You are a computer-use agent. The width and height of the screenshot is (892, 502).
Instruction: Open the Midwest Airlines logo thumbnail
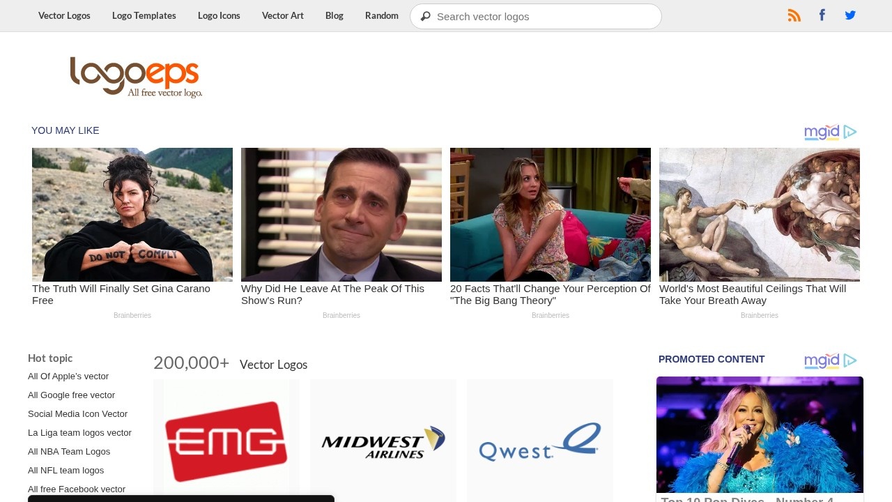point(383,441)
